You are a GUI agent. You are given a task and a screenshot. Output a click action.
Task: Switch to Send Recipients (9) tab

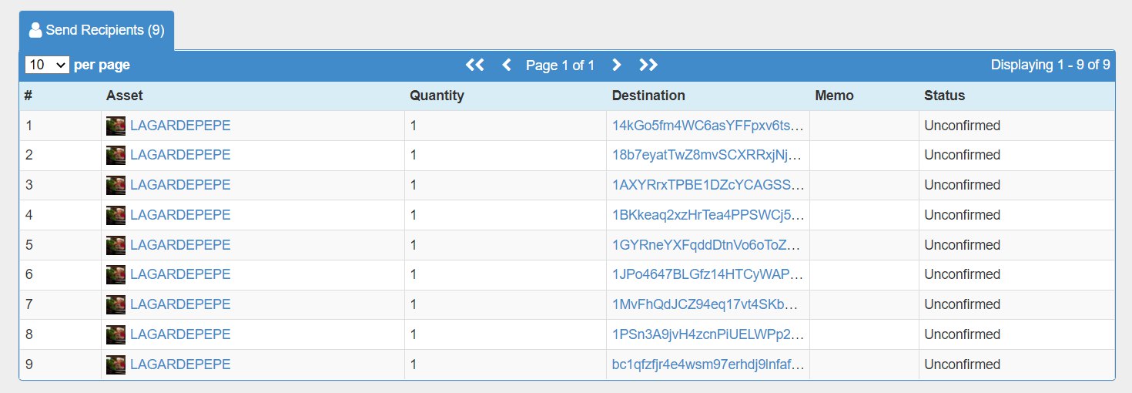pyautogui.click(x=97, y=30)
